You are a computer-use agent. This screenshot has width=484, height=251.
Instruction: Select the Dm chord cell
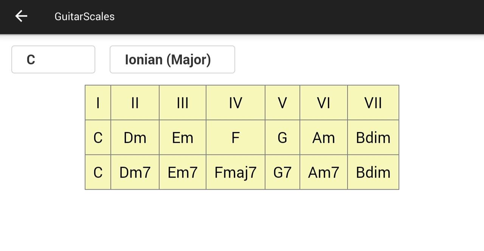pyautogui.click(x=135, y=138)
